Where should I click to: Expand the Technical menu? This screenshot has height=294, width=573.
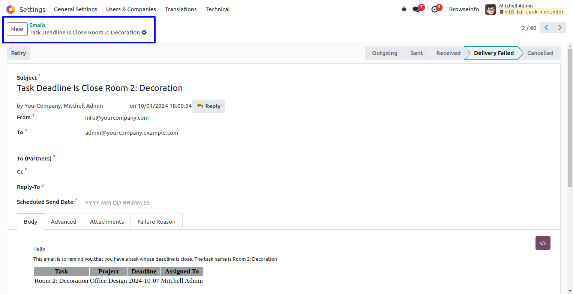click(x=217, y=9)
